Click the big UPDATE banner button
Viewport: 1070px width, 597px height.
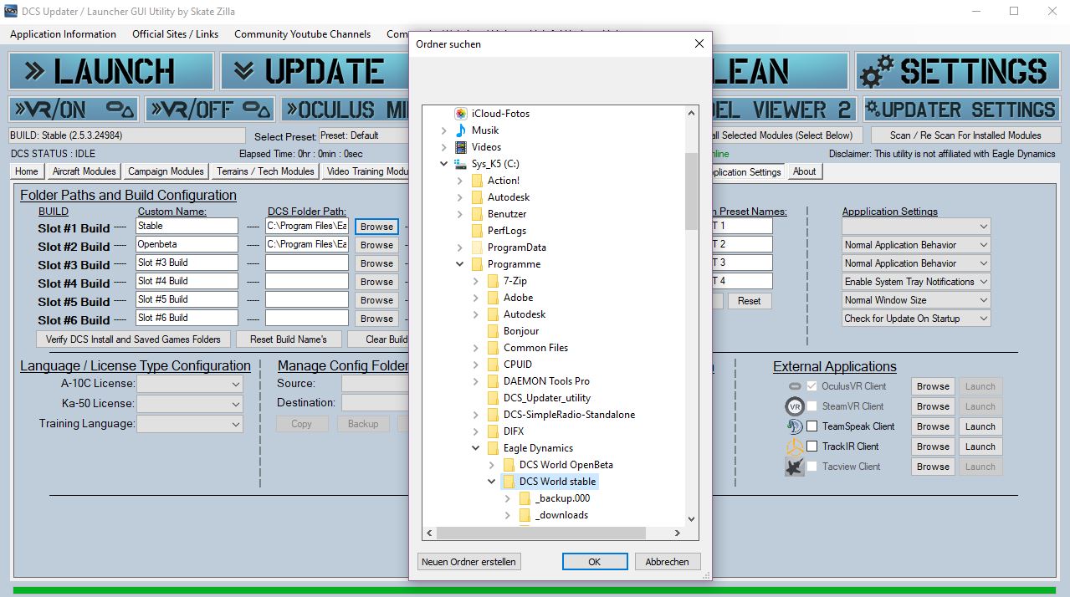point(315,71)
